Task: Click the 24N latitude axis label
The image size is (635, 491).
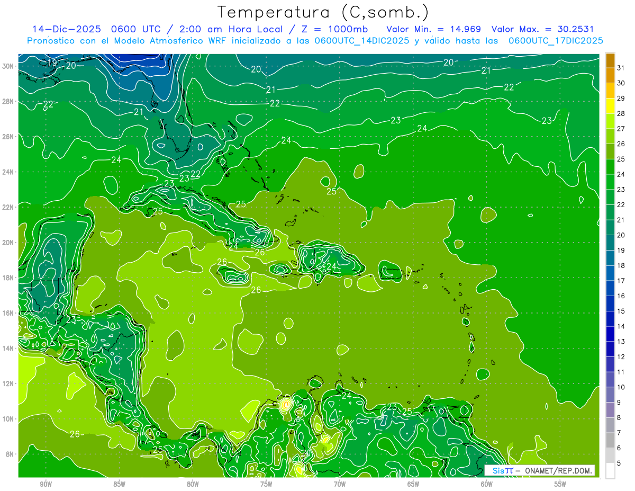Action: pyautogui.click(x=9, y=172)
